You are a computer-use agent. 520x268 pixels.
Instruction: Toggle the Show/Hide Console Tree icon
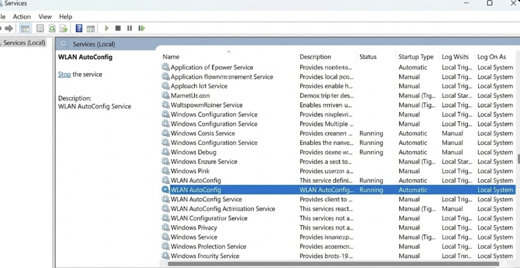[x=25, y=28]
